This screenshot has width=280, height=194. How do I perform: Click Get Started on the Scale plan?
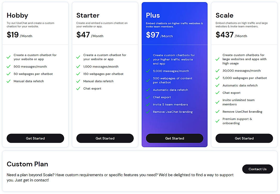tap(244, 138)
